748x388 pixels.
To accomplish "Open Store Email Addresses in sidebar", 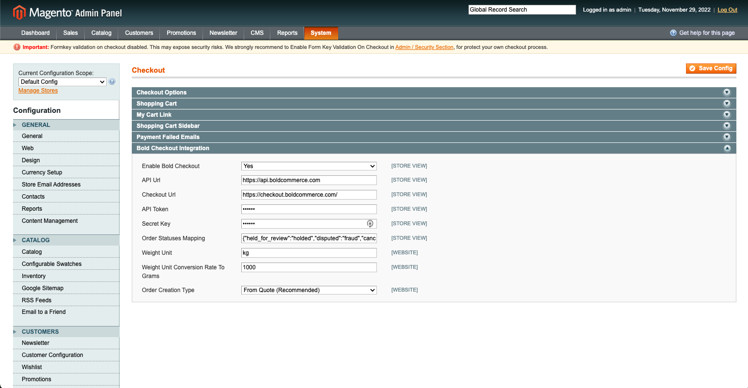I will click(66, 185).
